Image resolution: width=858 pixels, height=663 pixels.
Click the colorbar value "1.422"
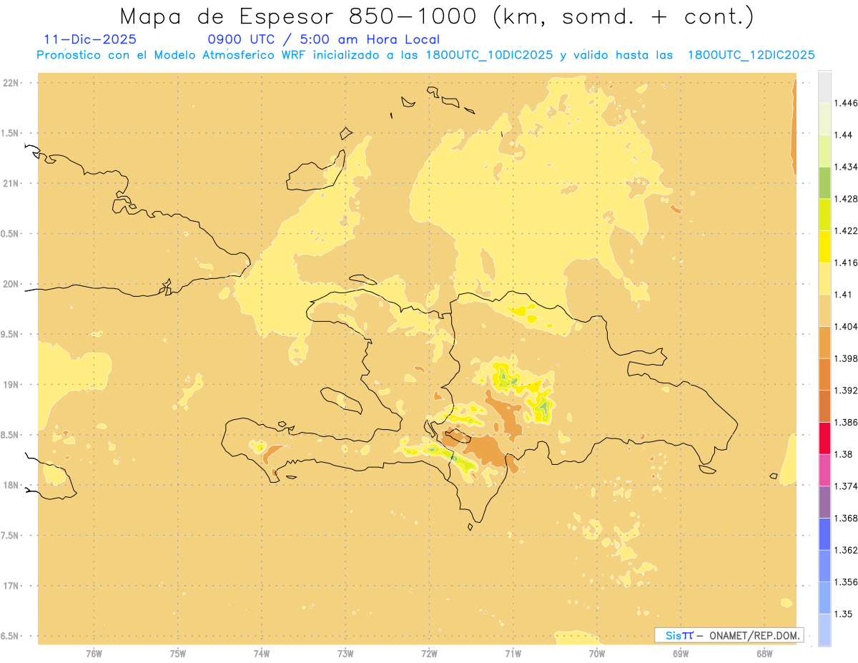846,230
